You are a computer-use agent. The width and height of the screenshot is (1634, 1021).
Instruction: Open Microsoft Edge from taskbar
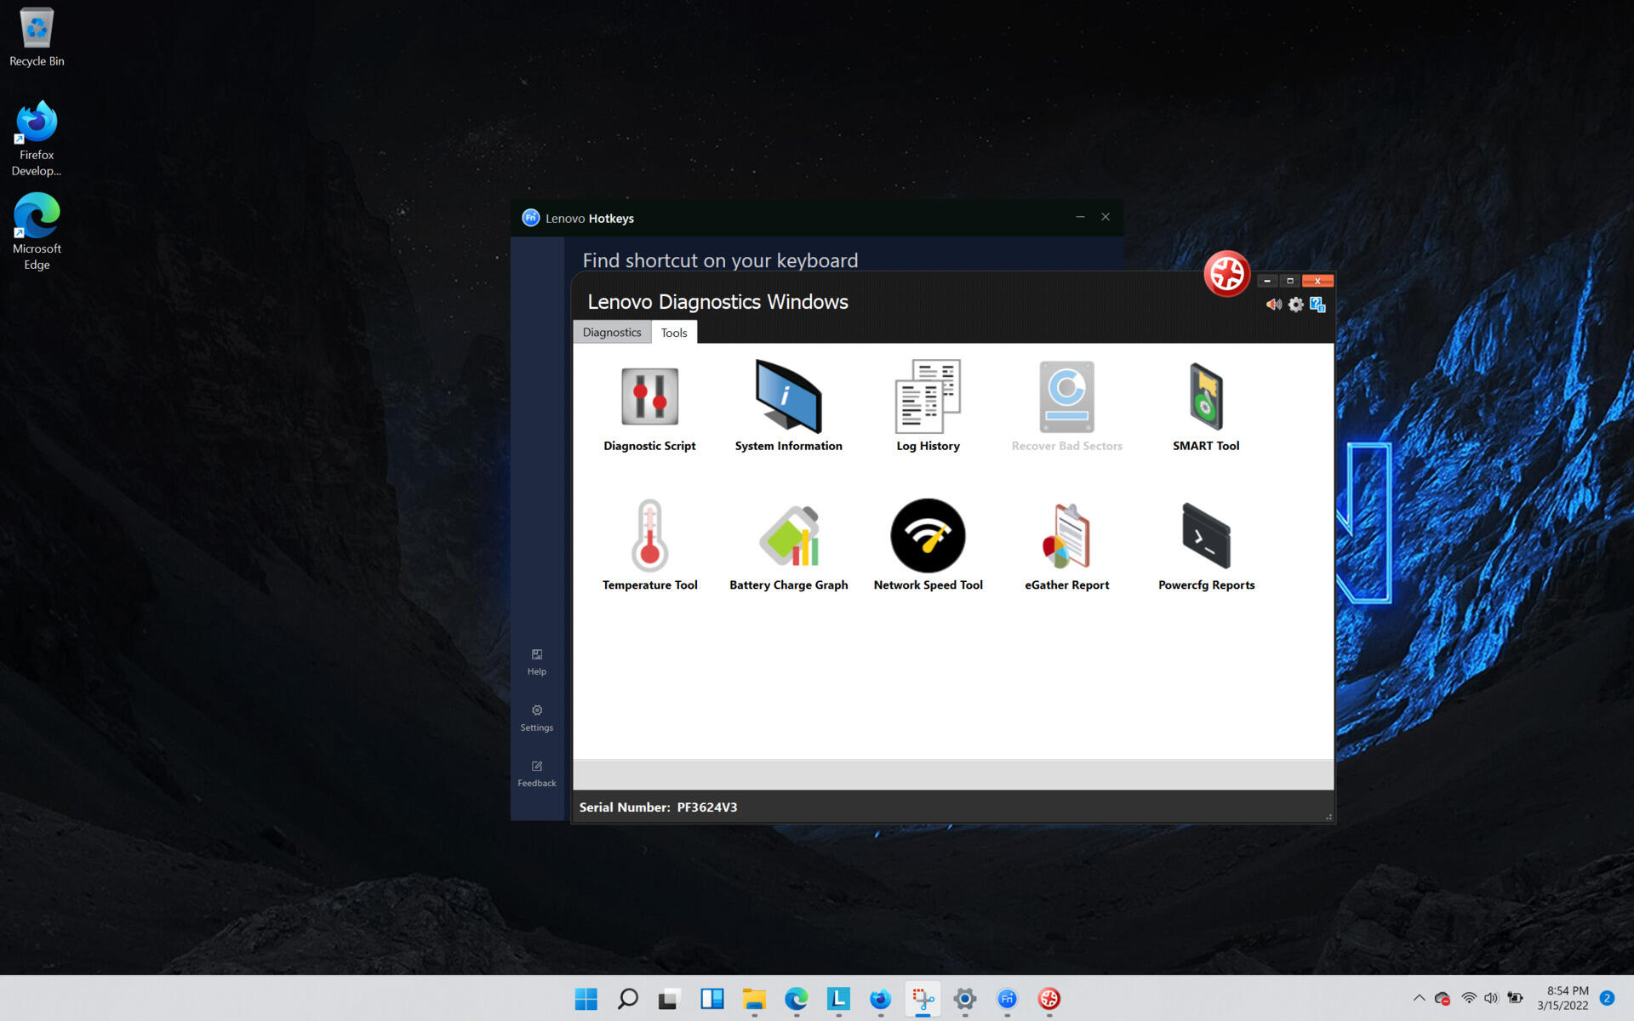796,999
